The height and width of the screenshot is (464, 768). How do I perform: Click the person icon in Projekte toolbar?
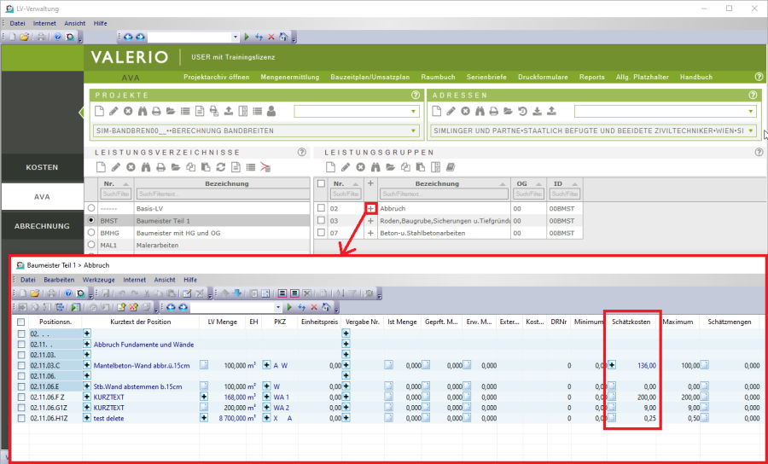point(271,112)
